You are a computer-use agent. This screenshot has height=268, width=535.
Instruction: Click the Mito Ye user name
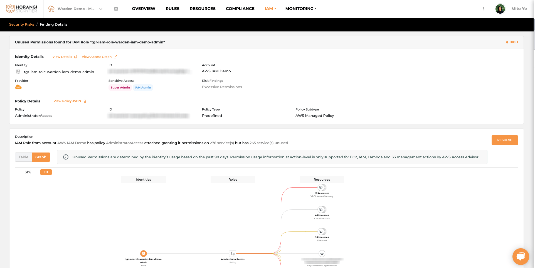tap(519, 9)
